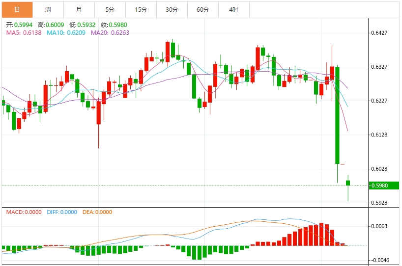Image resolution: width=402 pixels, height=266 pixels.
Task: Switch to the monthly 月 tab
Action: tap(79, 10)
